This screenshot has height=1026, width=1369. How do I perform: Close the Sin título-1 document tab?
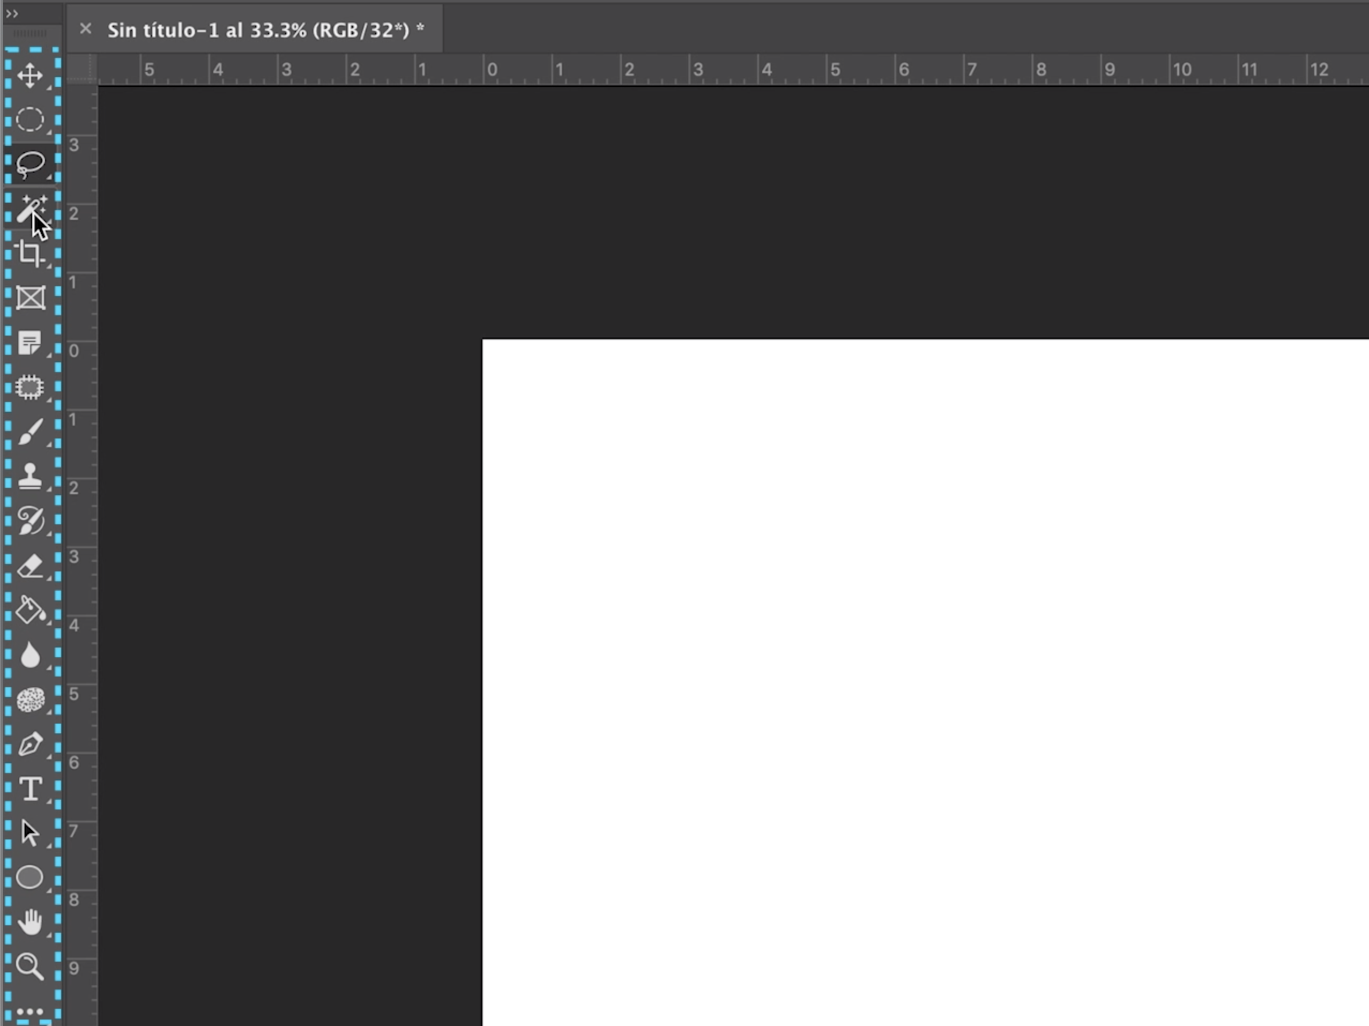pos(86,29)
